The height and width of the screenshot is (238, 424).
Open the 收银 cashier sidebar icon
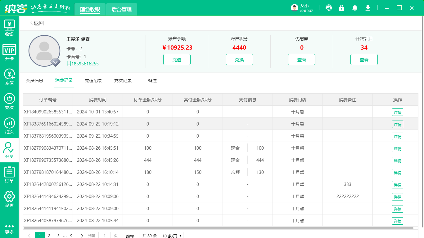pos(9,28)
